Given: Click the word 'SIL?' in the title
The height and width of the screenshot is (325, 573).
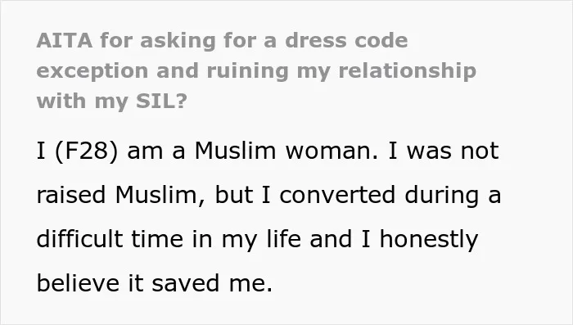Looking at the screenshot, I should pos(161,101).
